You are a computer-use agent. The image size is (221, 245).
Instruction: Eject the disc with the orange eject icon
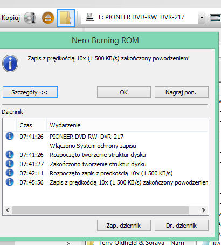pos(48,18)
